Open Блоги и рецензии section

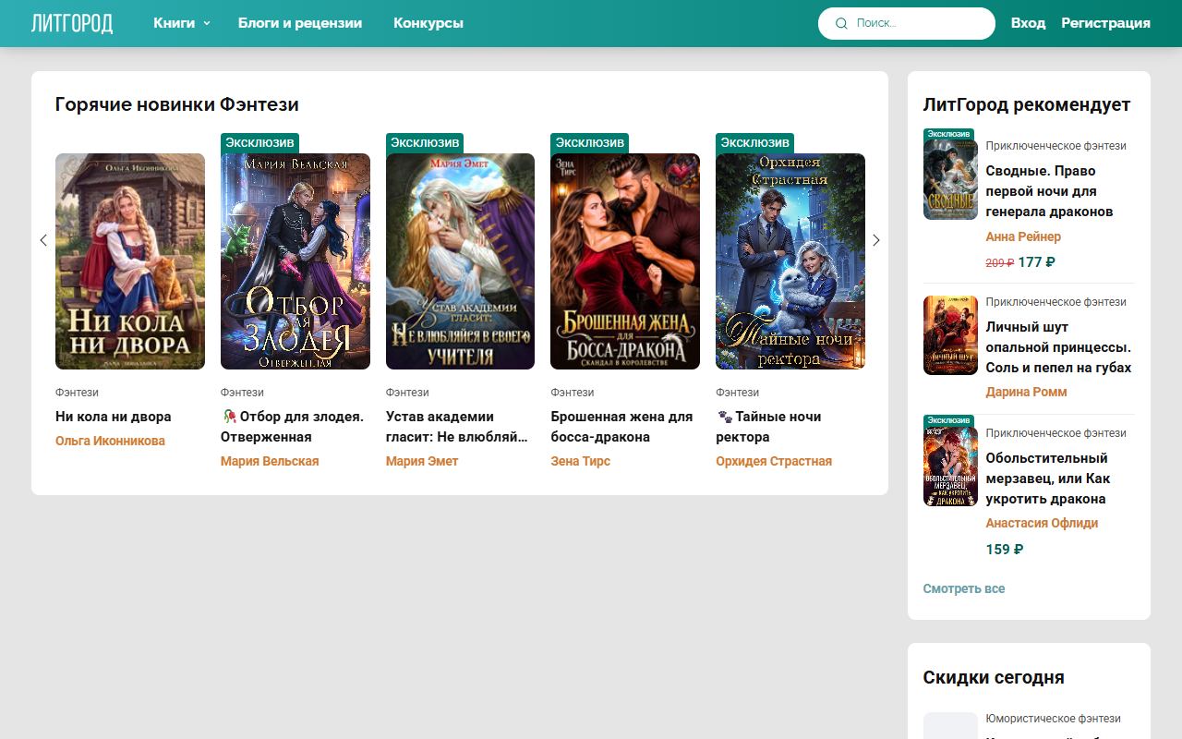(x=300, y=23)
